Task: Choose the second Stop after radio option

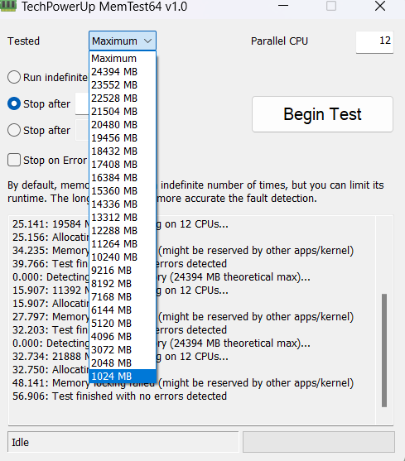Action: pyautogui.click(x=14, y=130)
